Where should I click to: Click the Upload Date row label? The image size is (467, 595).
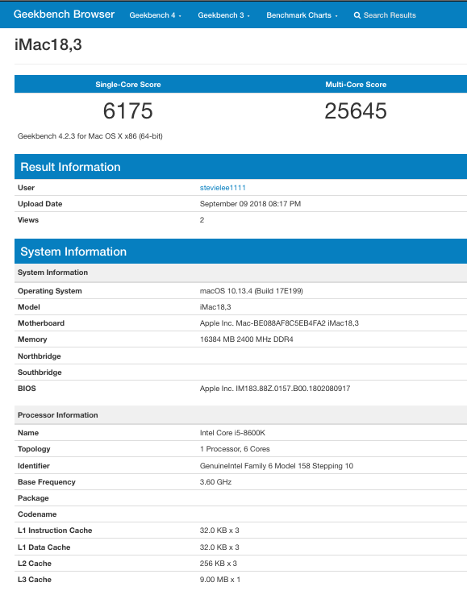click(x=40, y=204)
